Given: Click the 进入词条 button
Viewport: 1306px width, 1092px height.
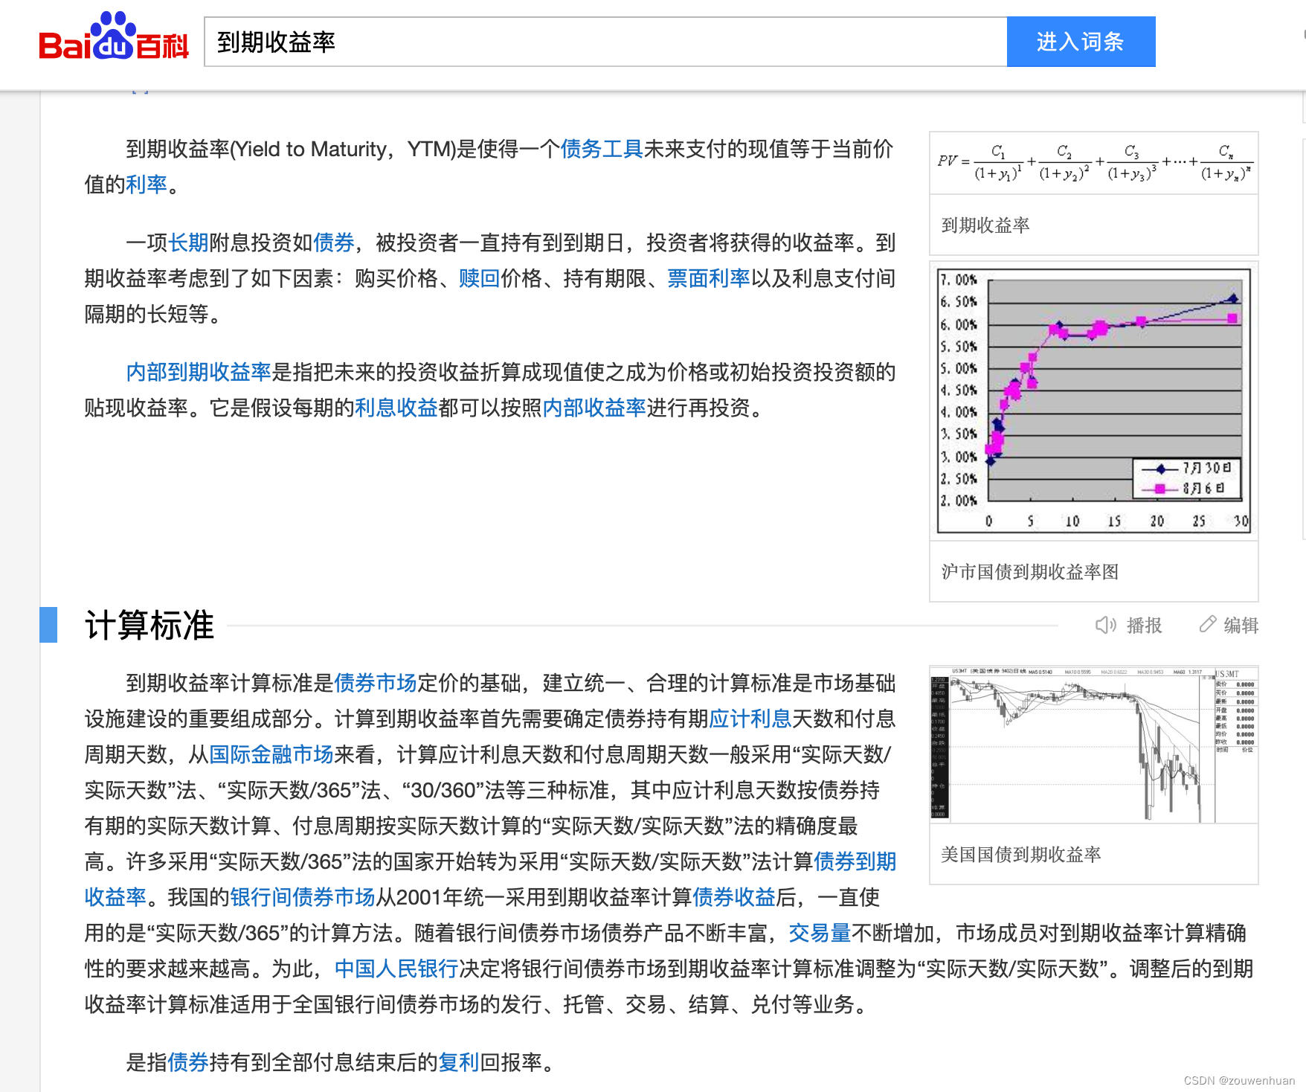Looking at the screenshot, I should tap(1081, 42).
